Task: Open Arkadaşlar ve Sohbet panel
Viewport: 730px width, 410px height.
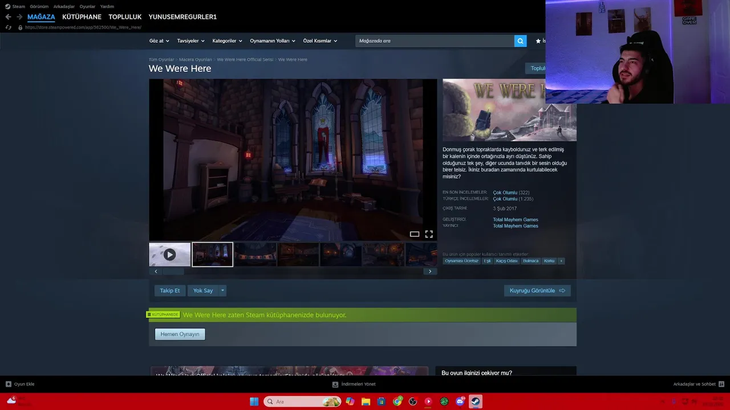Action: point(699,384)
